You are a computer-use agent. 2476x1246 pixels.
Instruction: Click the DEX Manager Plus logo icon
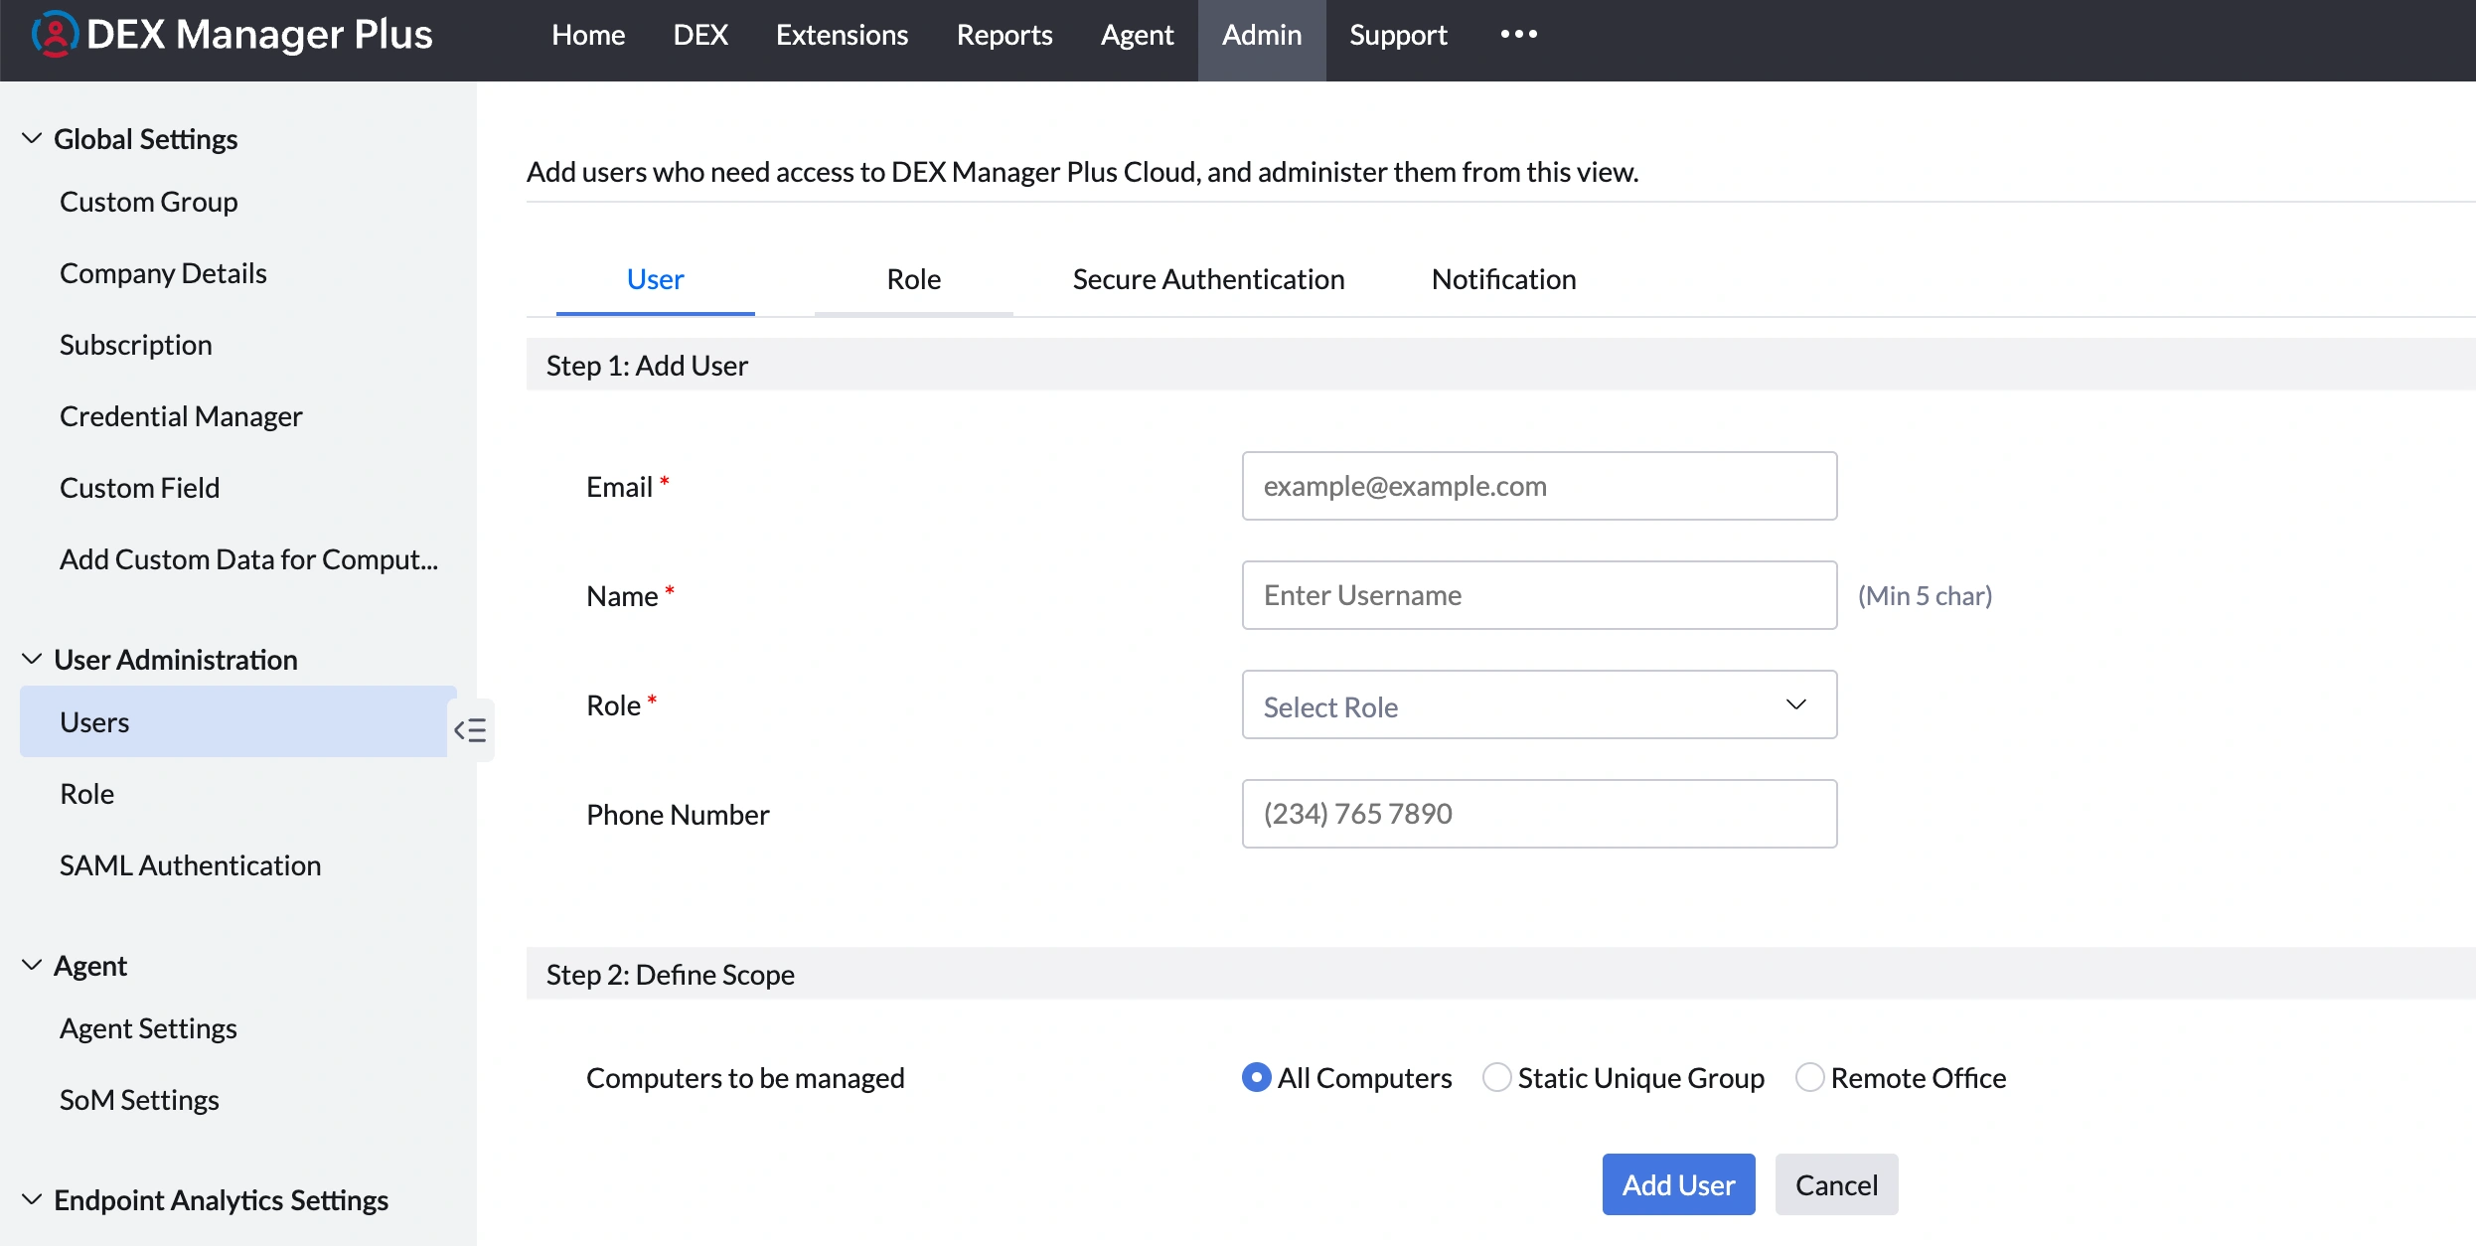pyautogui.click(x=54, y=35)
